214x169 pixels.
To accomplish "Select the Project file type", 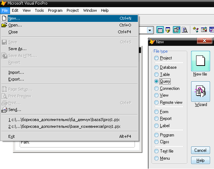I will tap(163, 58).
